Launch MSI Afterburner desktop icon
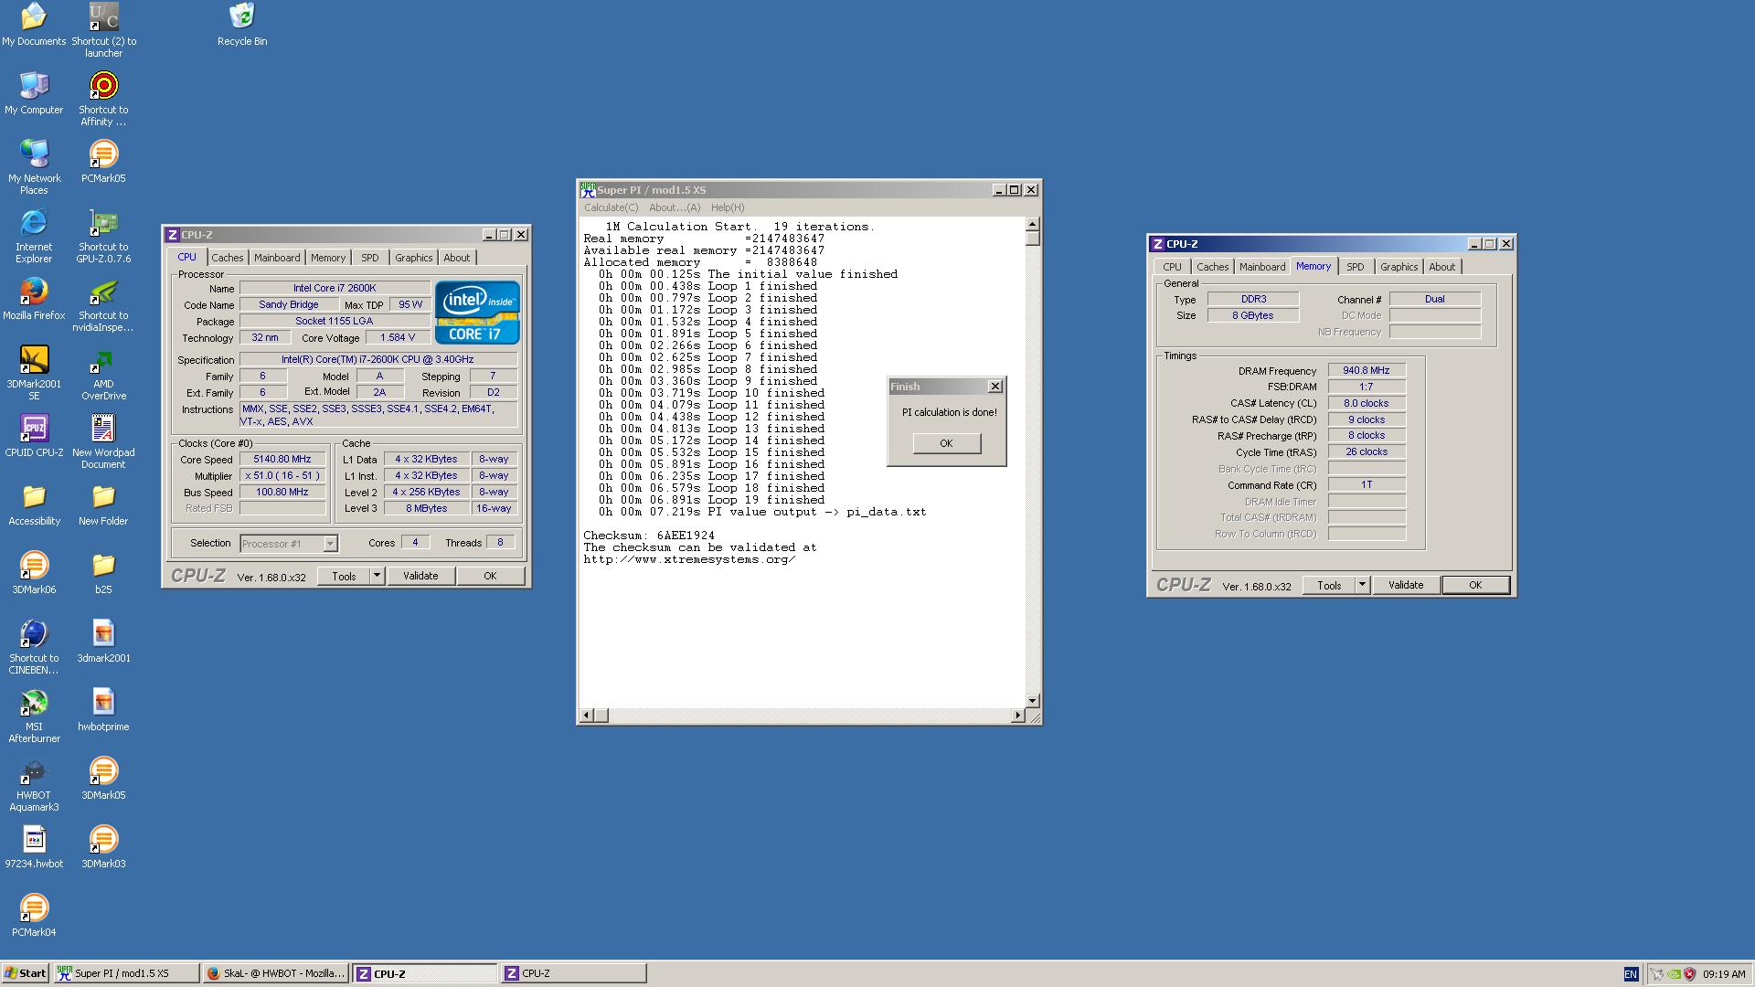This screenshot has width=1755, height=987. tap(34, 716)
